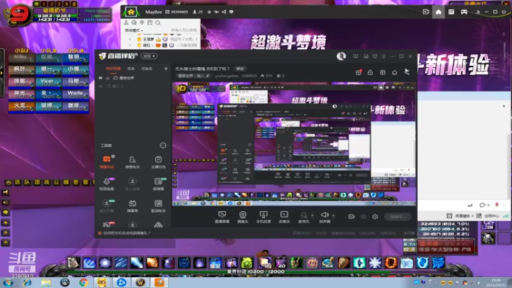The image size is (512, 288).
Task: Open 读弹幕 tool
Action: pyautogui.click(x=158, y=184)
